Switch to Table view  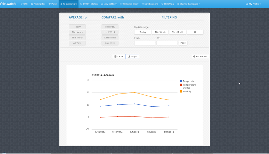pos(118,56)
